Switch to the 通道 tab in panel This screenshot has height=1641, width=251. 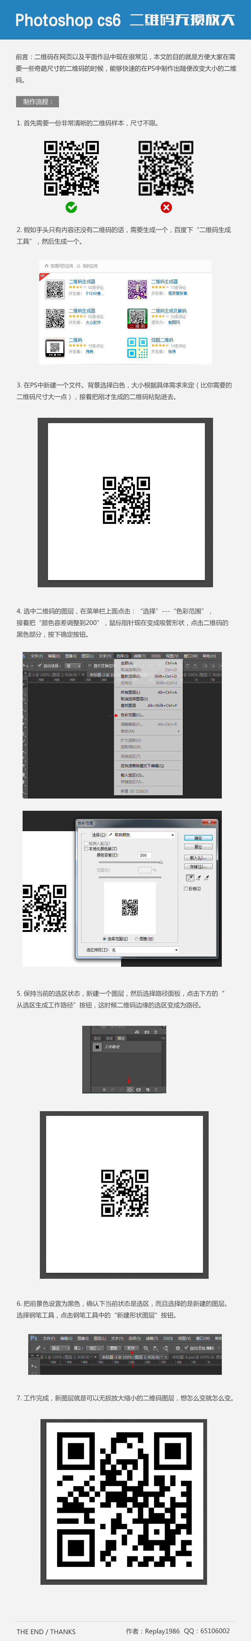109,1038
